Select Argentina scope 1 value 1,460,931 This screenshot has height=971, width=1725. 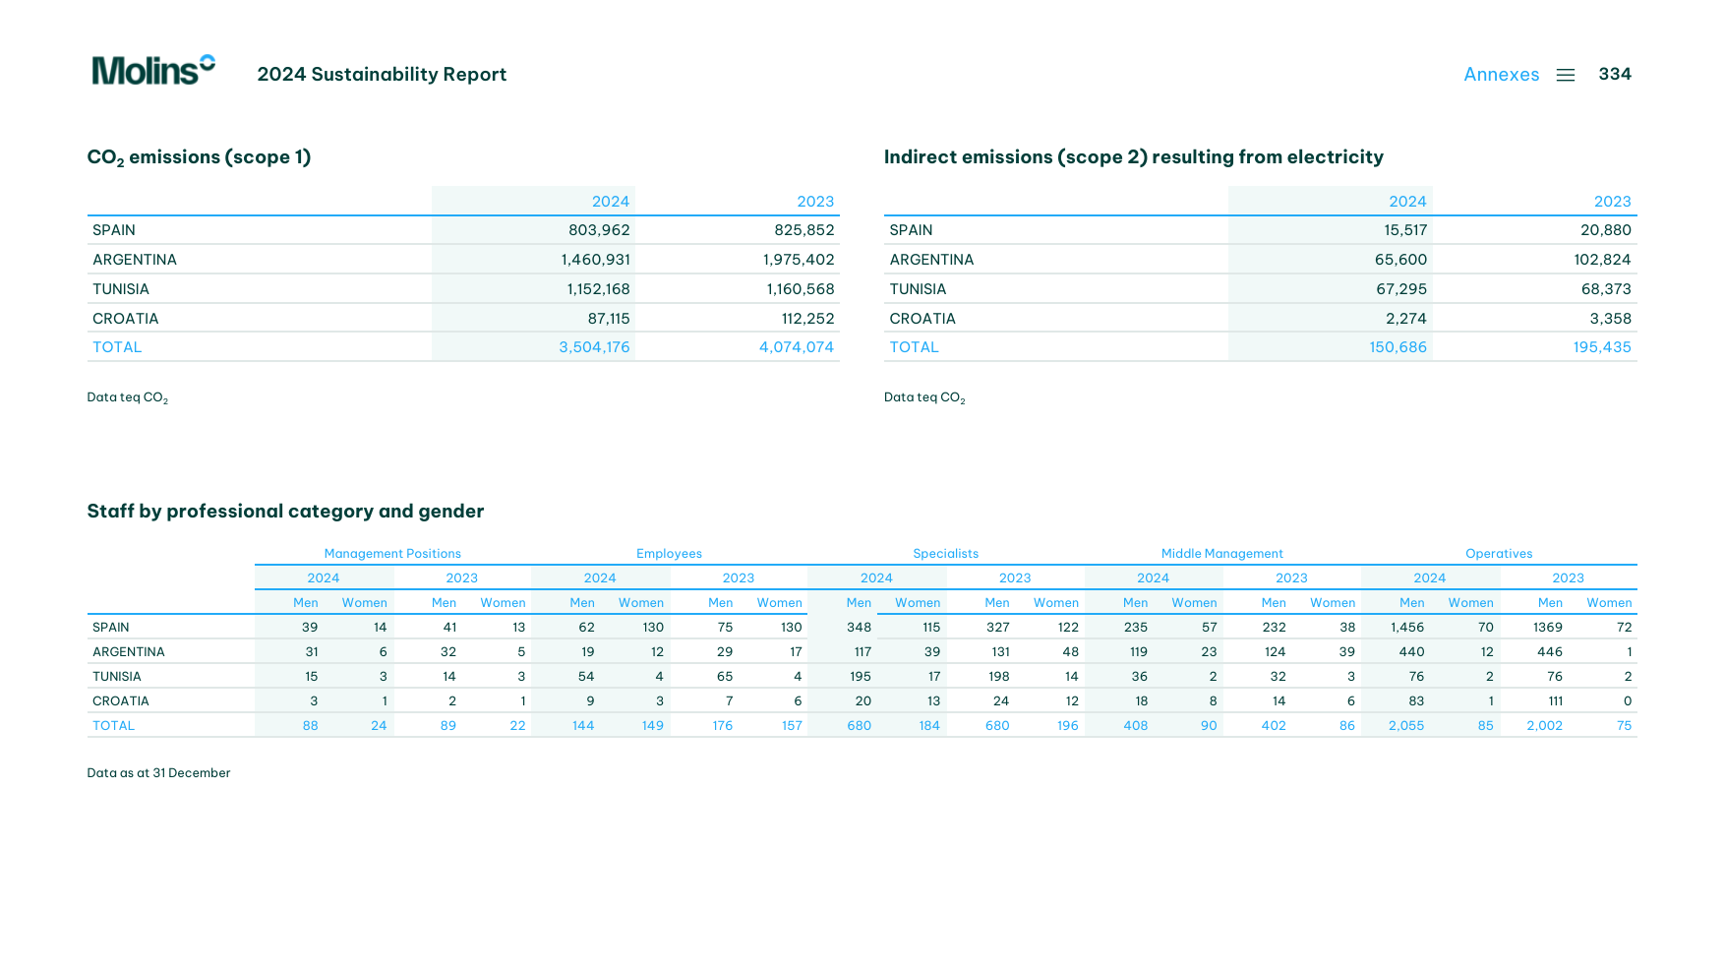[595, 260]
